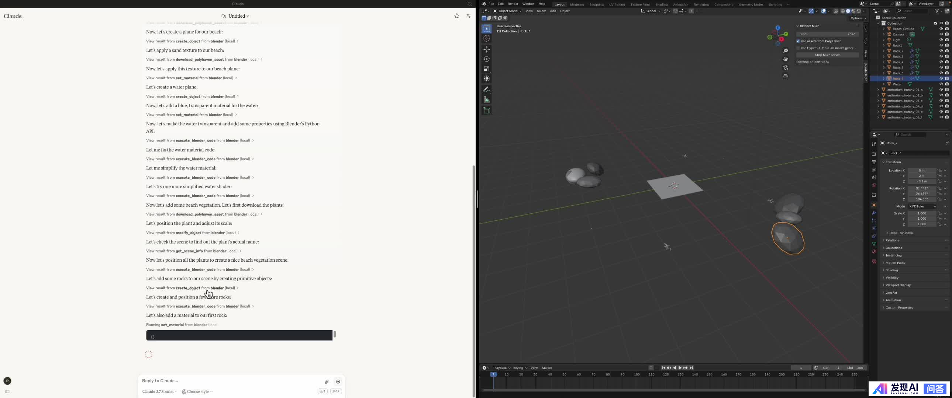952x398 pixels.
Task: Expand the Delta Transform section
Action: [901, 233]
